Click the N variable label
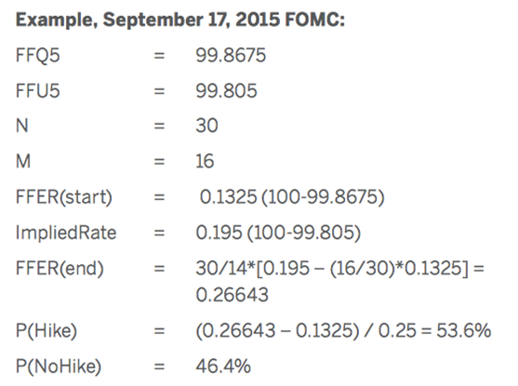 tap(21, 126)
